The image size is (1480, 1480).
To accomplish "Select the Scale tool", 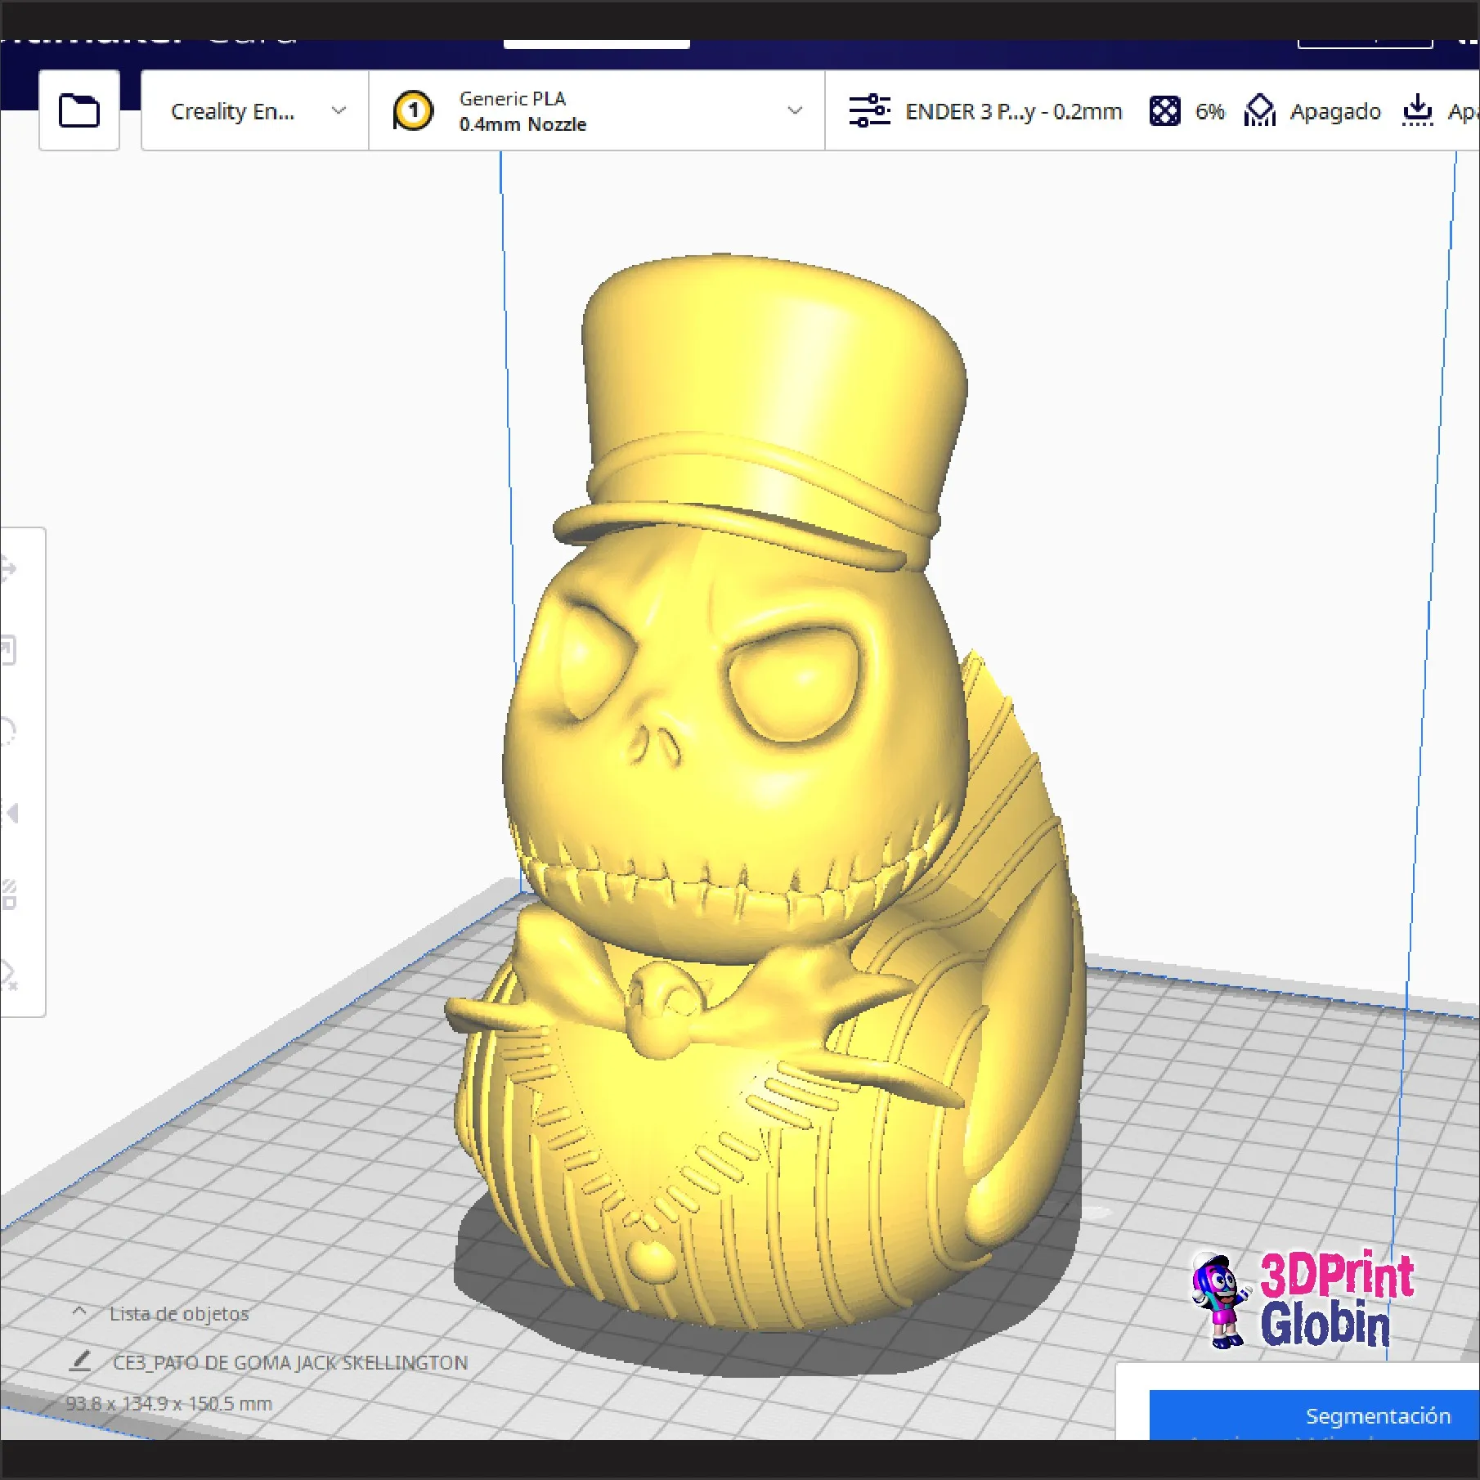I will tap(10, 647).
